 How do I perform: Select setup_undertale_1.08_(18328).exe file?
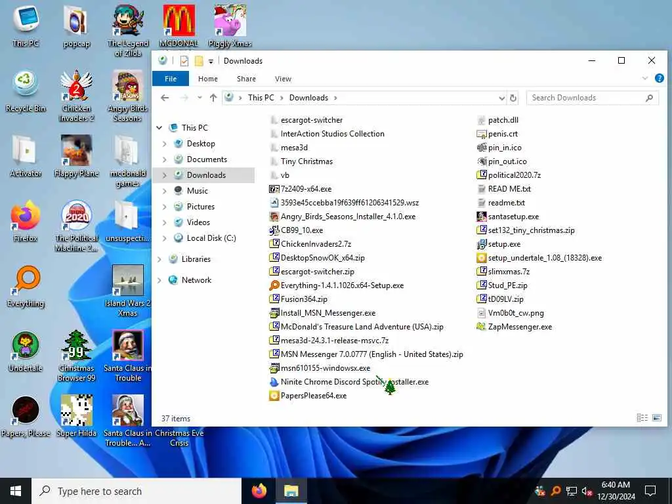click(x=539, y=258)
